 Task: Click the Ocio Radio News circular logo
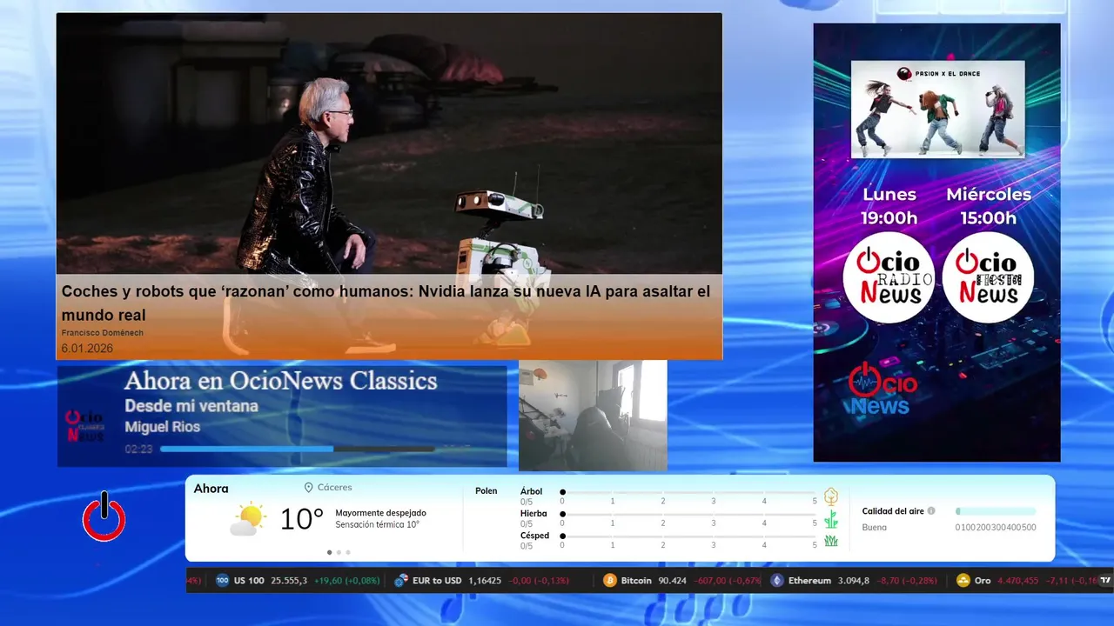889,277
